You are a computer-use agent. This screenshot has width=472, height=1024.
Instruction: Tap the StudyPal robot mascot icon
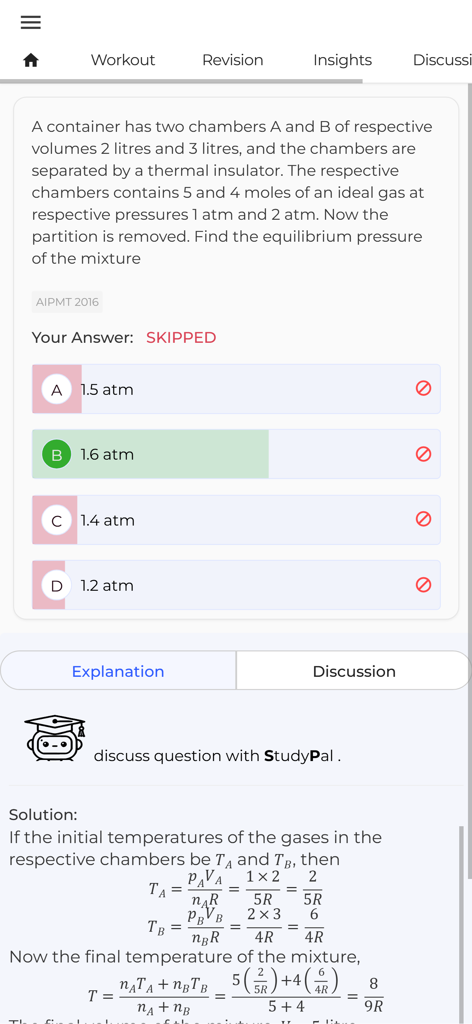click(55, 738)
